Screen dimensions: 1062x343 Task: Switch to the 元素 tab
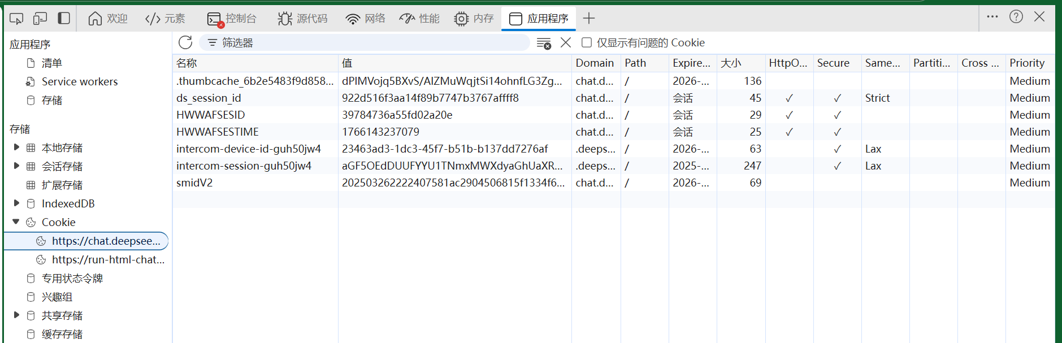tap(165, 19)
